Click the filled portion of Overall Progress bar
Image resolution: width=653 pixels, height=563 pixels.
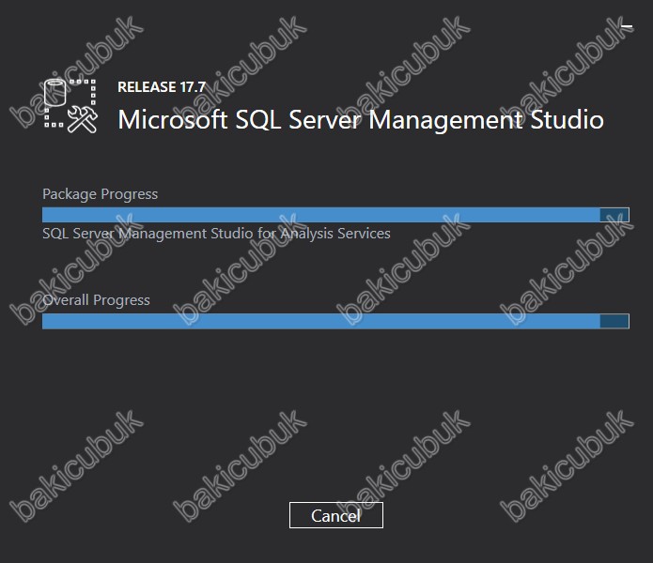321,321
